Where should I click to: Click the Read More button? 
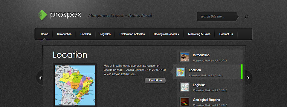pos(155,81)
